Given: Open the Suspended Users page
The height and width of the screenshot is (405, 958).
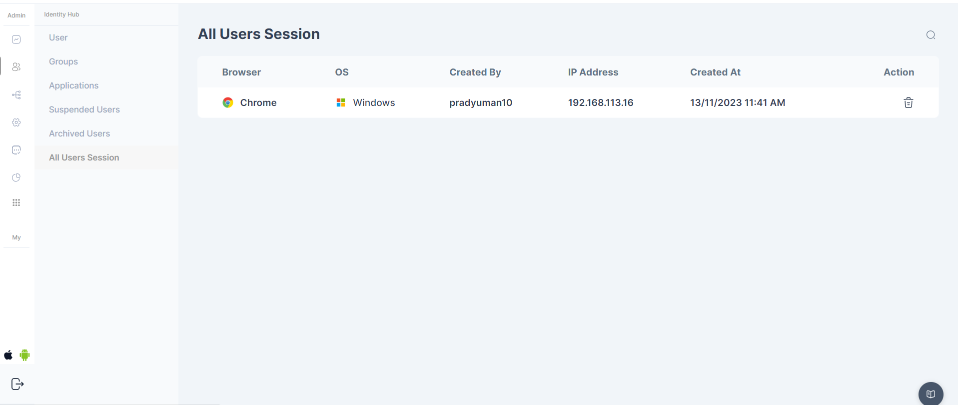Looking at the screenshot, I should click(84, 109).
